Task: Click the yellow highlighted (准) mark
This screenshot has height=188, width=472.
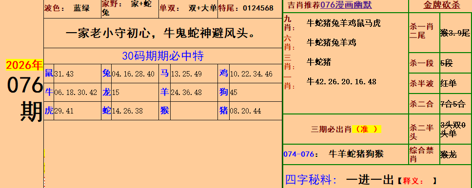Action: [x=366, y=129]
